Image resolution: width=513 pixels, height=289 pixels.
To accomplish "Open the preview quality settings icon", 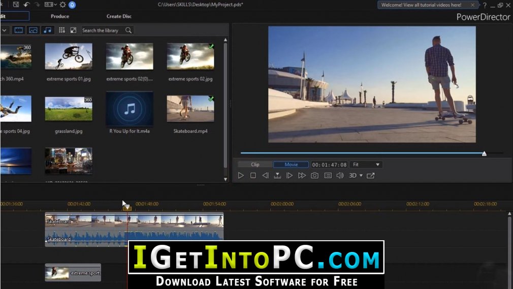I will [x=328, y=175].
